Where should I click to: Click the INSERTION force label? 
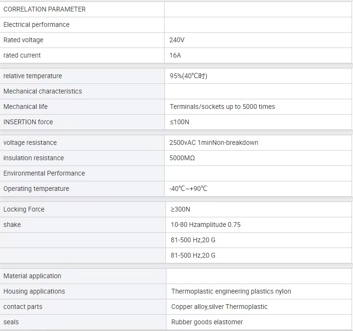28,122
